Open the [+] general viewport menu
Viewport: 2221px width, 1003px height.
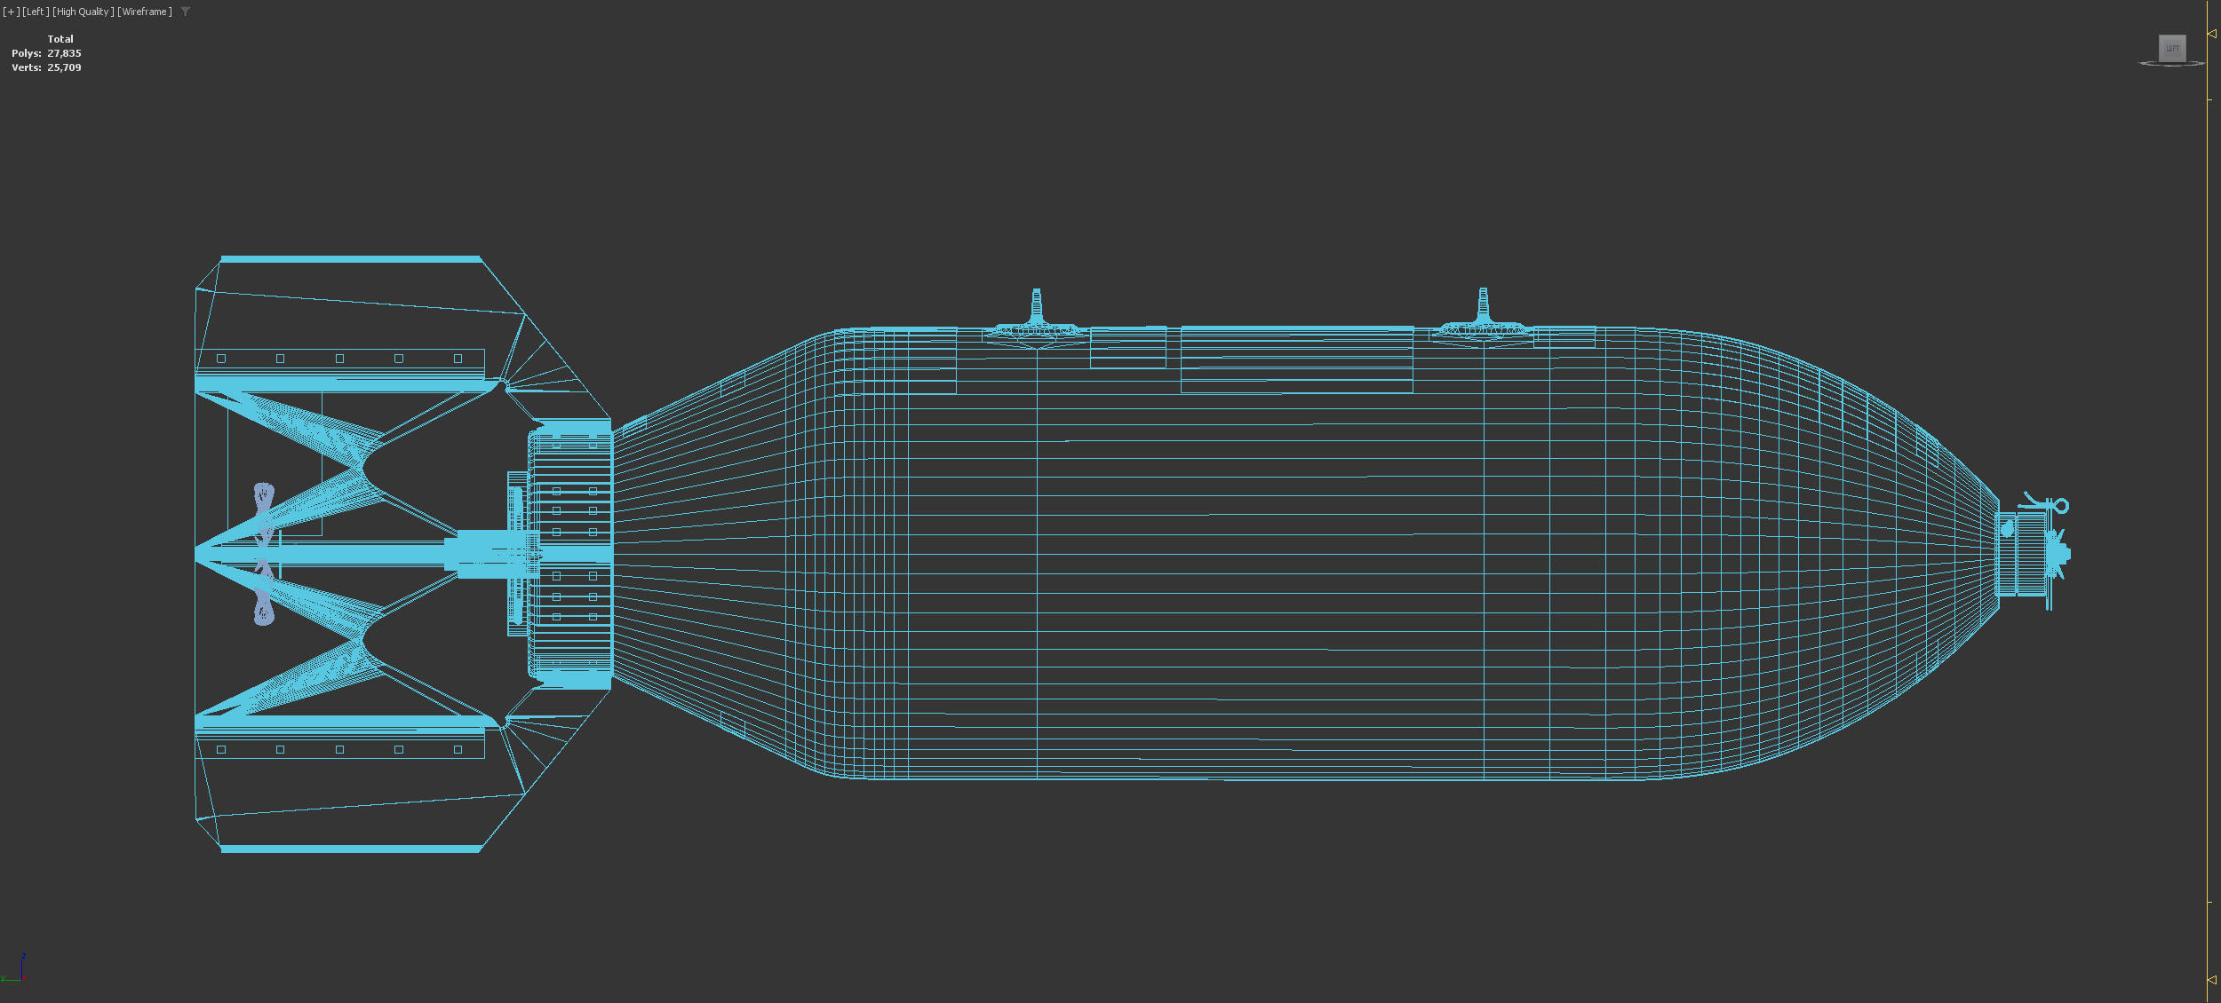[11, 12]
